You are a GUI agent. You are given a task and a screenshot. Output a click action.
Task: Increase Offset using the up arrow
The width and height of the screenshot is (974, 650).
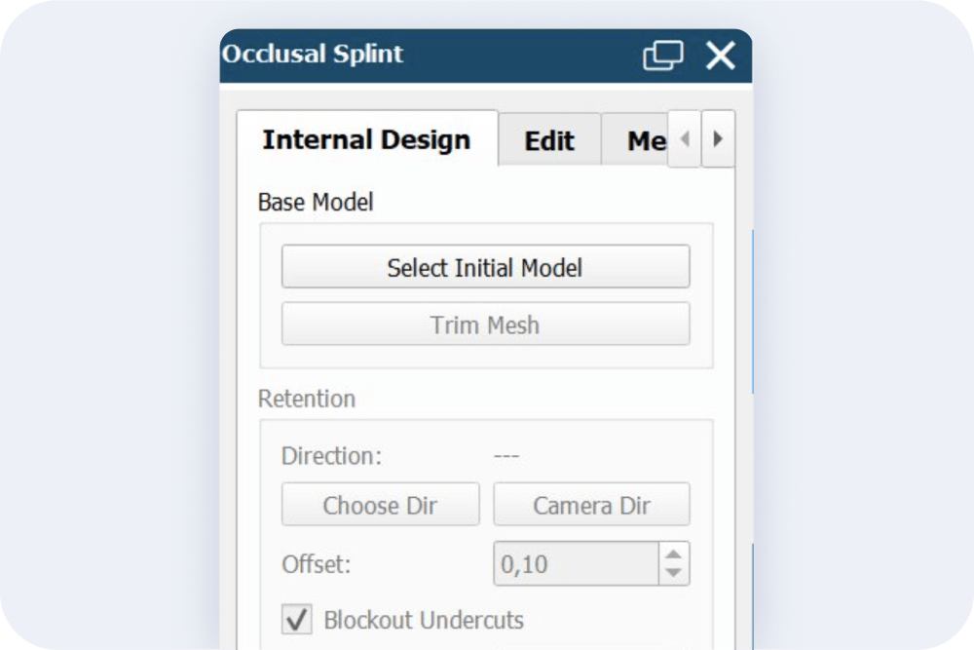pyautogui.click(x=674, y=554)
